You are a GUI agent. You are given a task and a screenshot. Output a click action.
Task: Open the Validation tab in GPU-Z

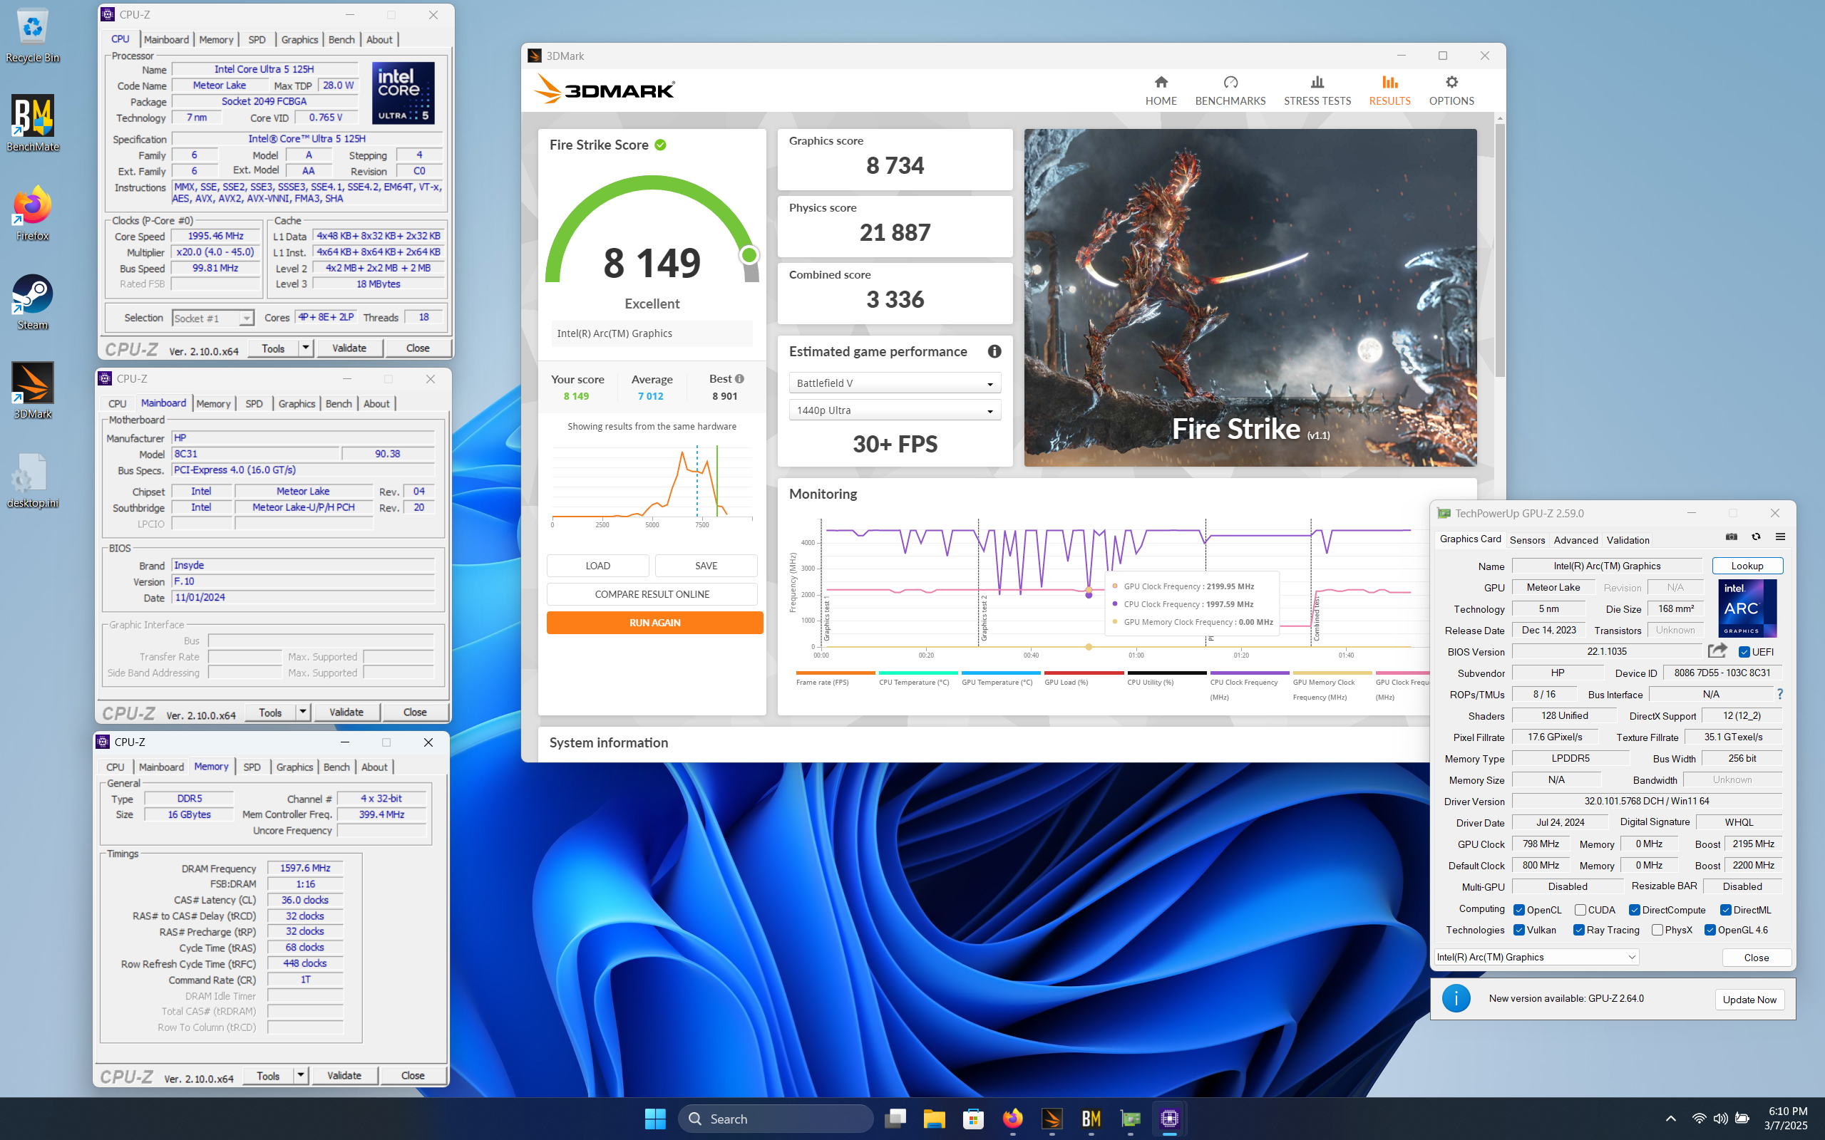tap(1628, 540)
